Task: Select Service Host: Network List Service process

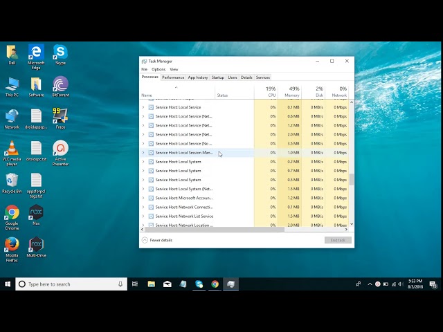Action: pyautogui.click(x=244, y=216)
